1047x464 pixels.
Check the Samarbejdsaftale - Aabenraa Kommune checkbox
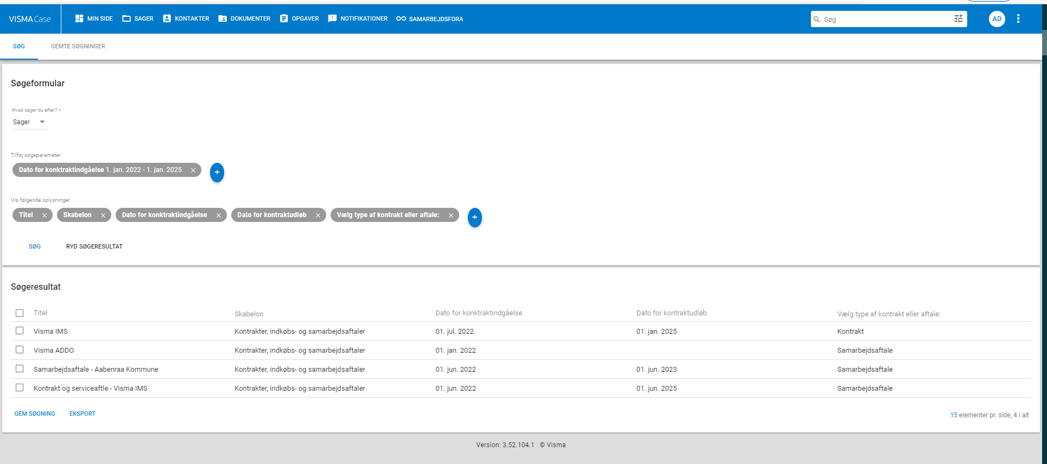[20, 368]
